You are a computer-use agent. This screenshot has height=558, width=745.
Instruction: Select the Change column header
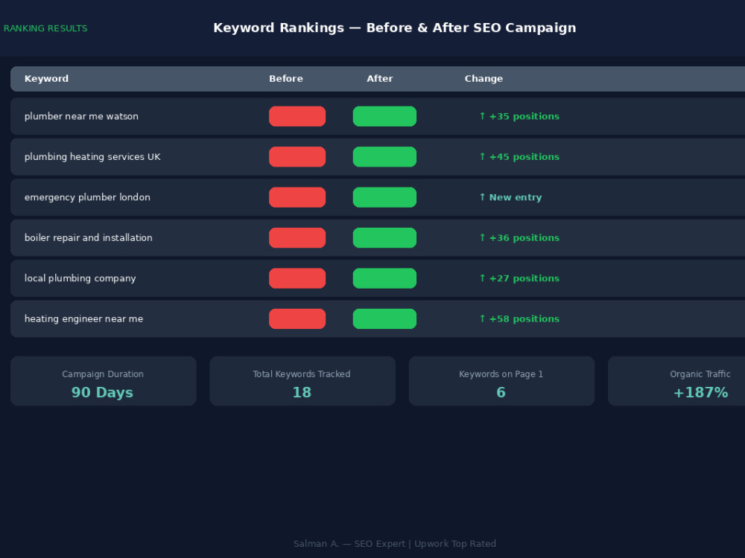coord(484,79)
